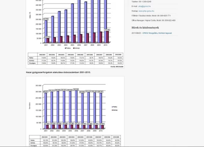
Task: Click the Országos row label in upper table
Action: click(32, 63)
